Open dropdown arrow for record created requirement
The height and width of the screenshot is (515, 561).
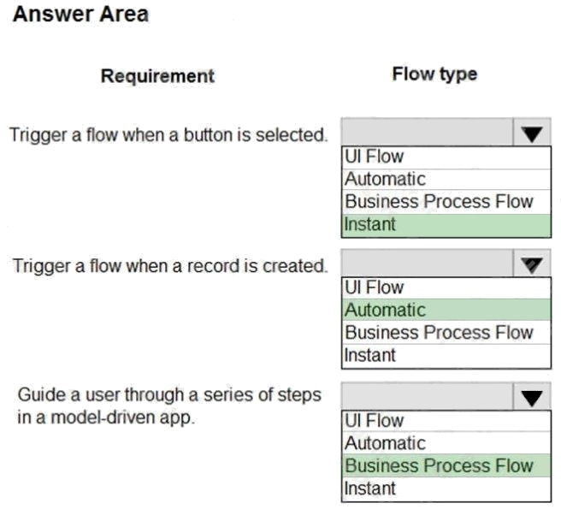[x=532, y=263]
